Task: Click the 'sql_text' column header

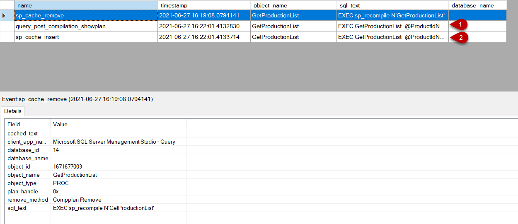Action: (x=392, y=5)
